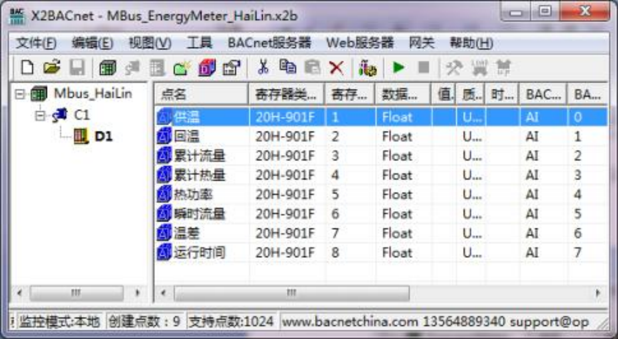Start running with the green play icon

point(399,68)
